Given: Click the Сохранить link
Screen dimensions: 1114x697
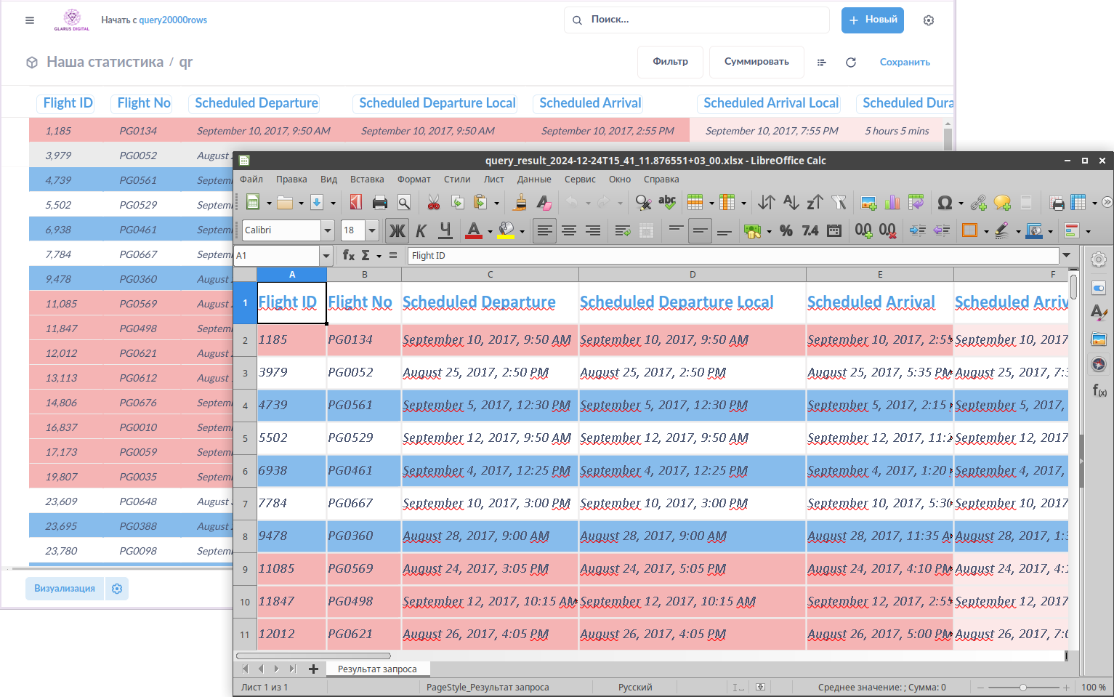Looking at the screenshot, I should (x=905, y=63).
